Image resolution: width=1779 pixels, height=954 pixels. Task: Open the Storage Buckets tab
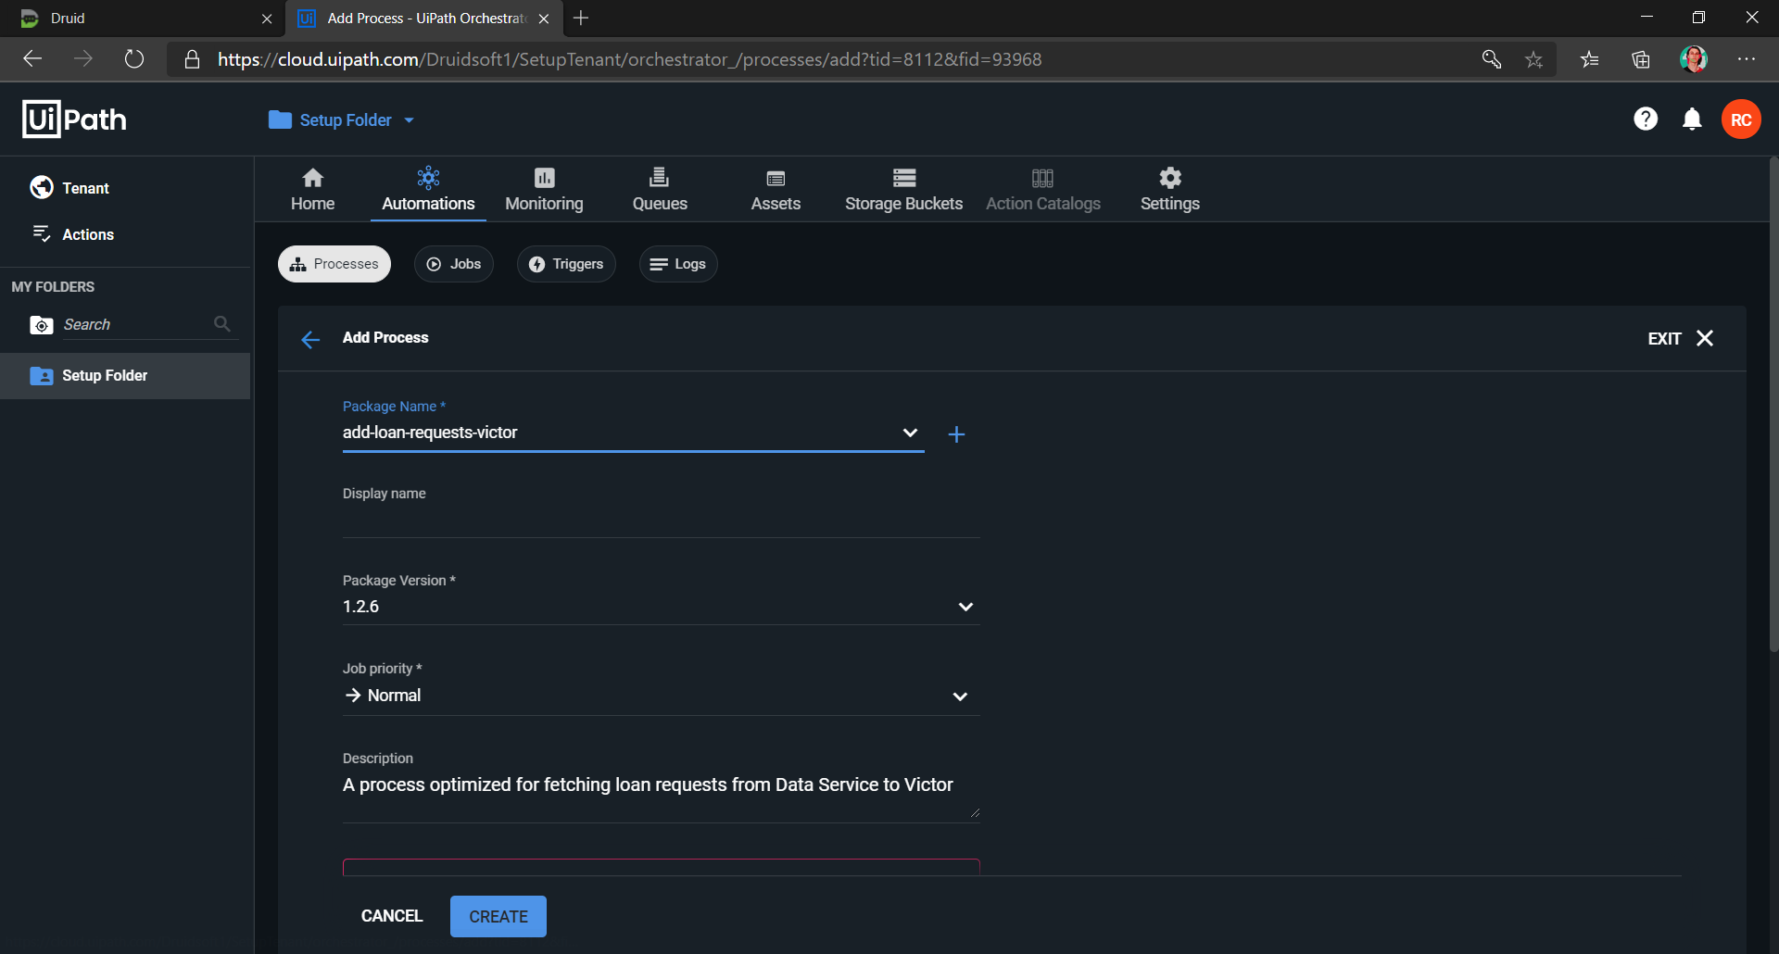(x=903, y=190)
